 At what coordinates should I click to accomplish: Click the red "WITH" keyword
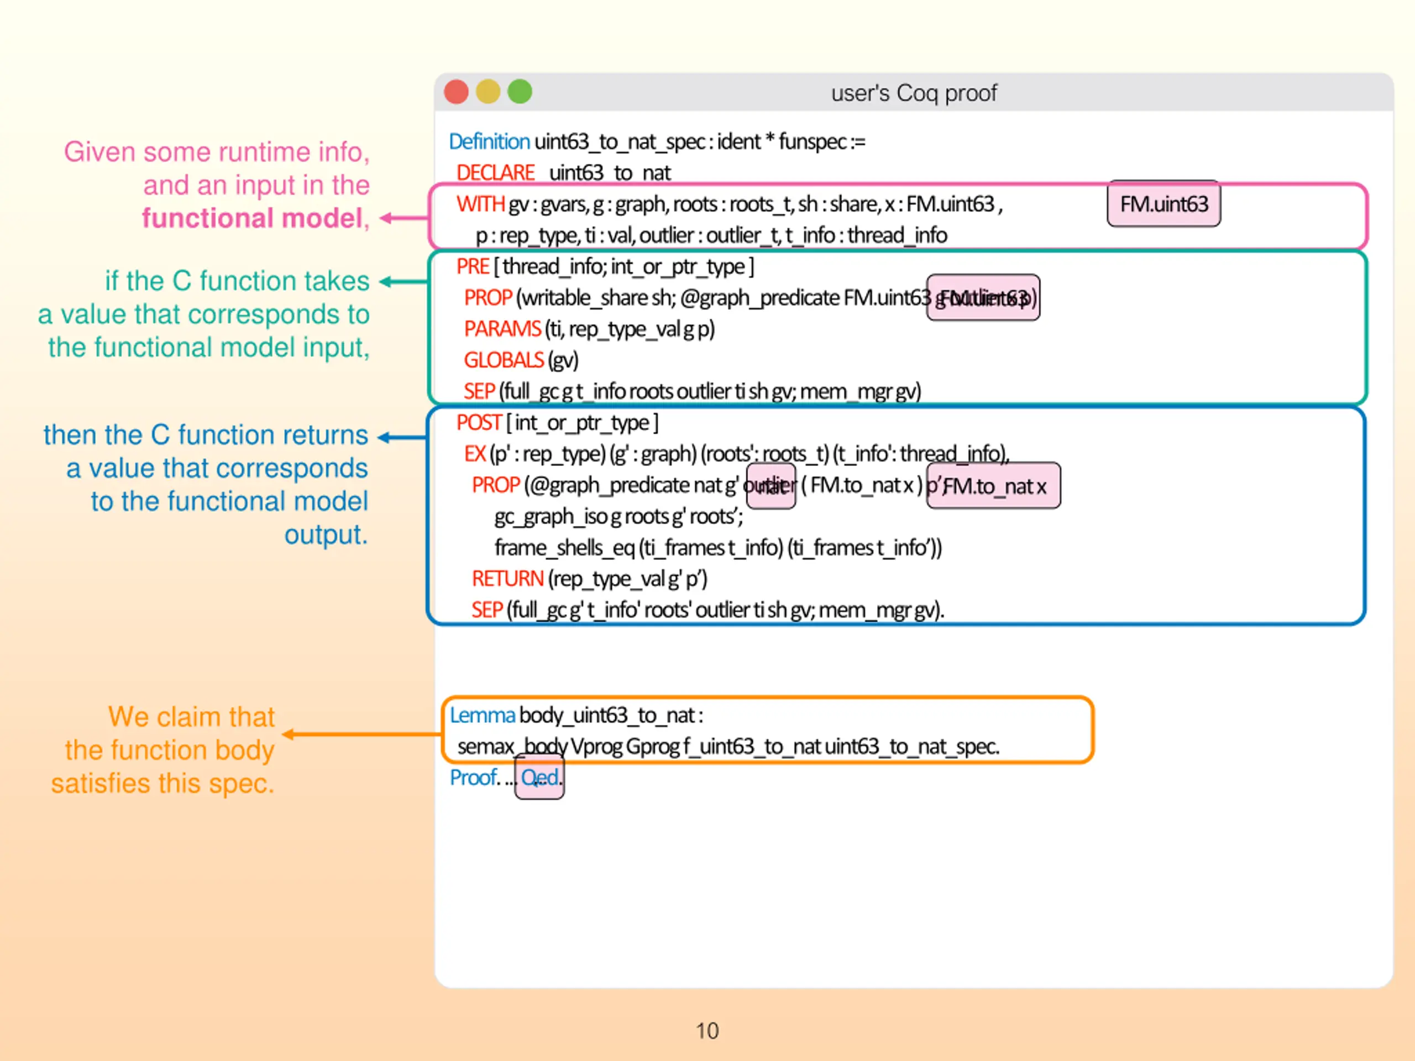480,204
